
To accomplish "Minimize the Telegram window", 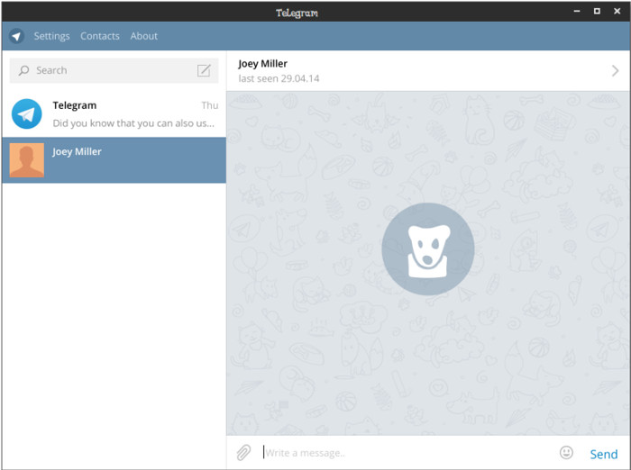I will [577, 12].
